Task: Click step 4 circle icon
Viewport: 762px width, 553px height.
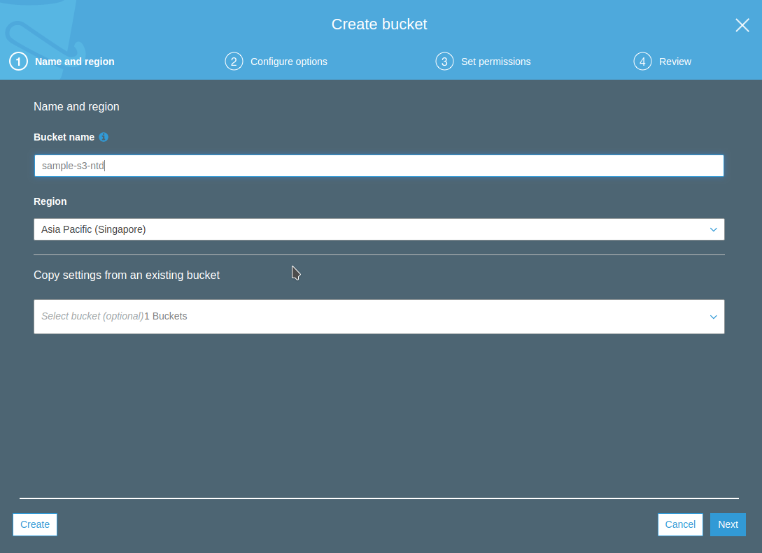Action: 642,62
